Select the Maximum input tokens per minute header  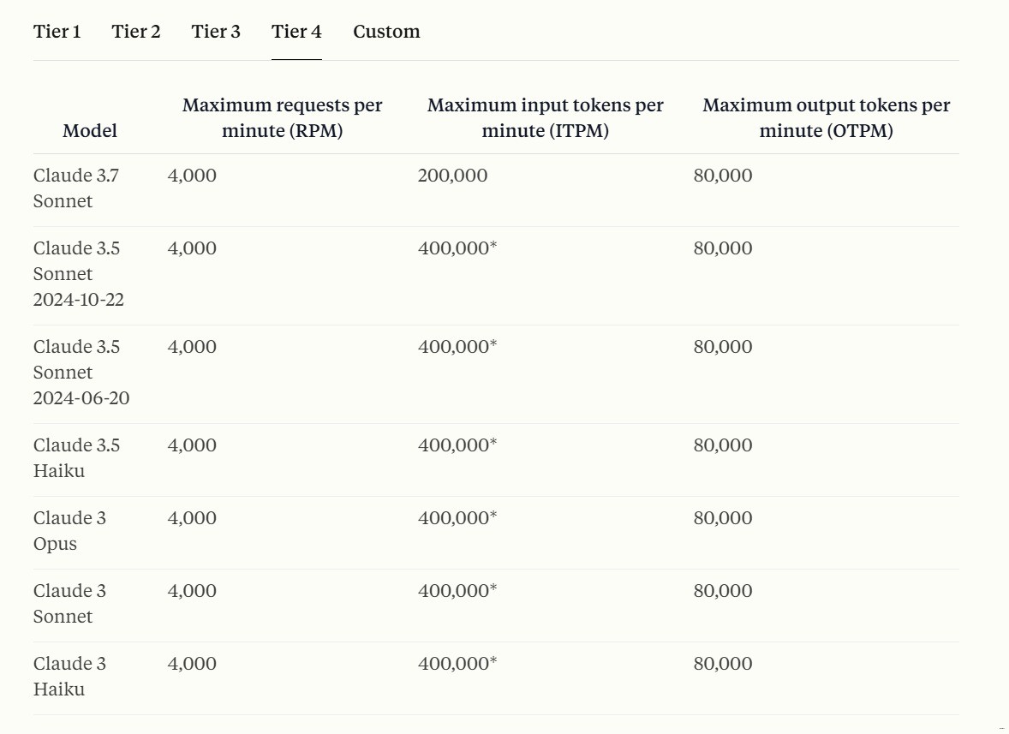(x=545, y=118)
